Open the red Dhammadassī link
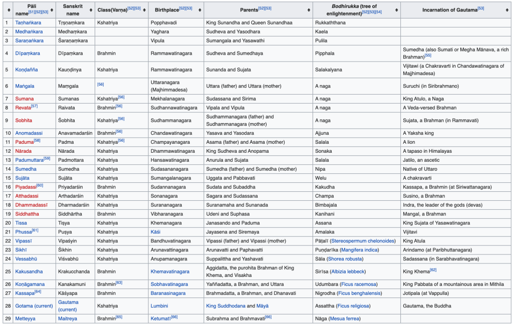This screenshot has width=513, height=325. [x=31, y=205]
